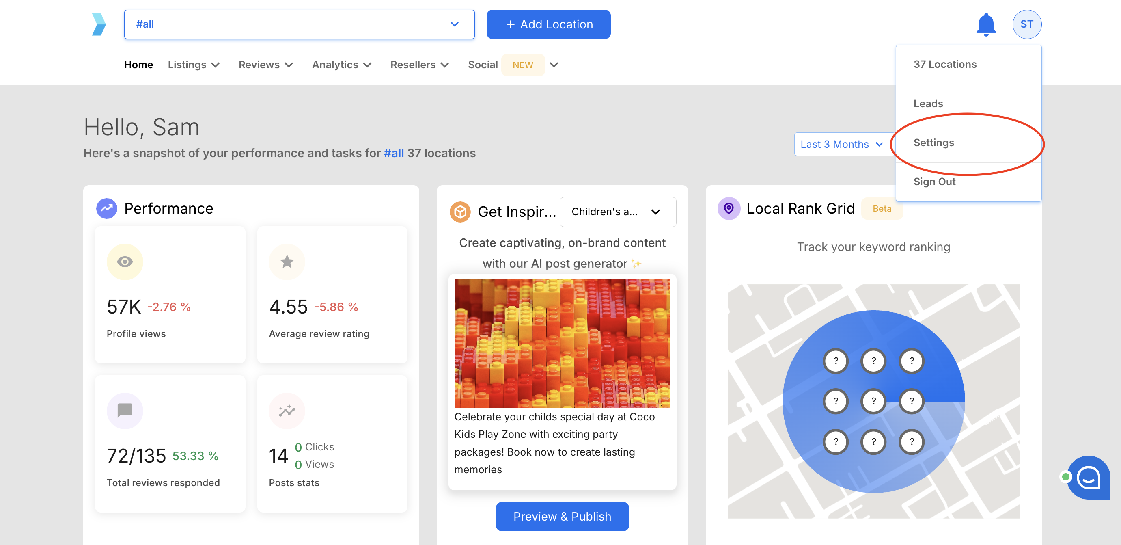
Task: Click the notification bell icon
Action: pyautogui.click(x=986, y=24)
